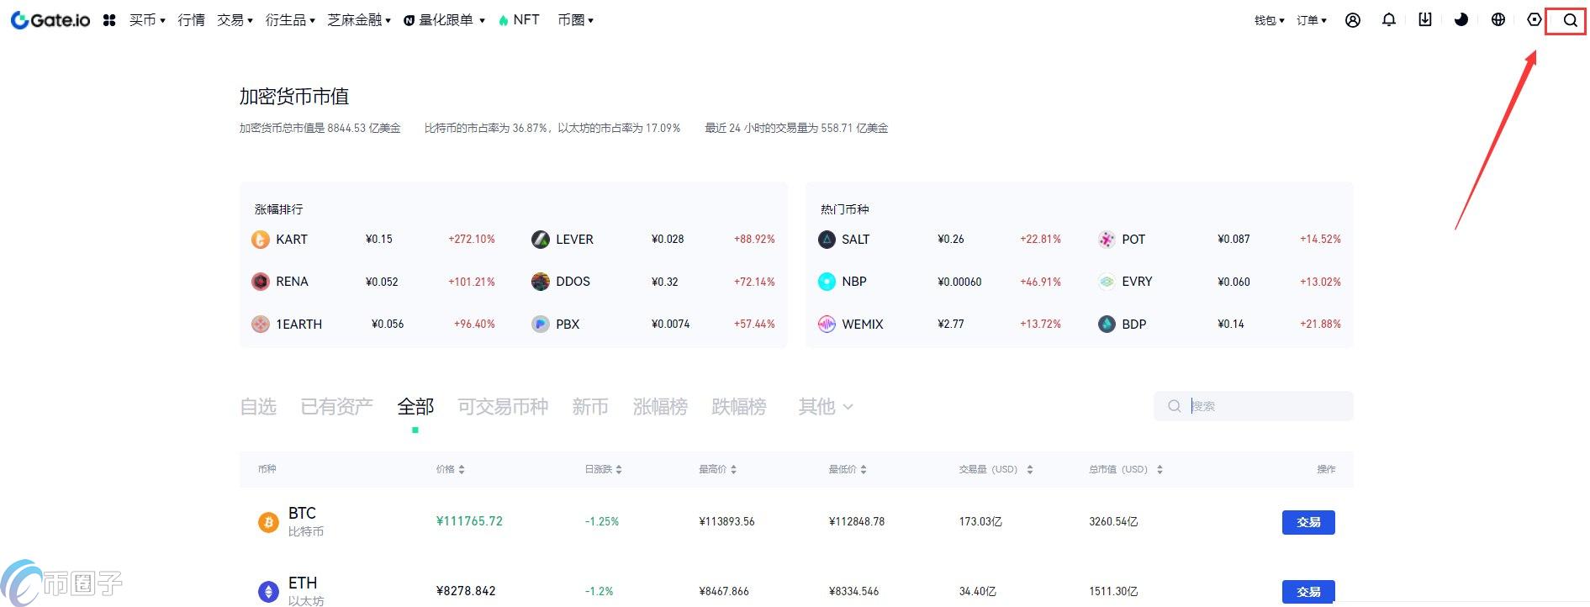
Task: Click the download app icon
Action: pyautogui.click(x=1425, y=19)
